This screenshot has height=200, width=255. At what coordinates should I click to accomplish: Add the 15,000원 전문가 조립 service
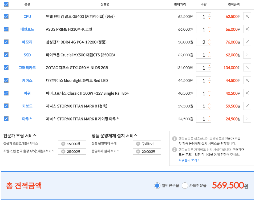[72, 144]
